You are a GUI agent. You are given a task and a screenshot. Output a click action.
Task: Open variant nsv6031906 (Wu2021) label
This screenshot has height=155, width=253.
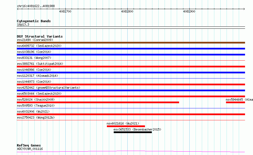click(x=33, y=111)
